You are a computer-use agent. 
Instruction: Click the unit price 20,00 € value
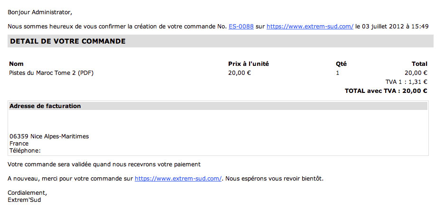[240, 73]
